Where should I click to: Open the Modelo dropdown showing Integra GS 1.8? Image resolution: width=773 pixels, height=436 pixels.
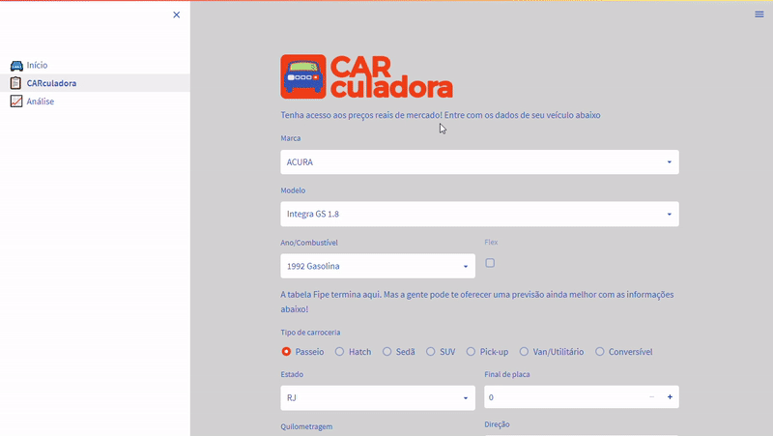(x=479, y=214)
